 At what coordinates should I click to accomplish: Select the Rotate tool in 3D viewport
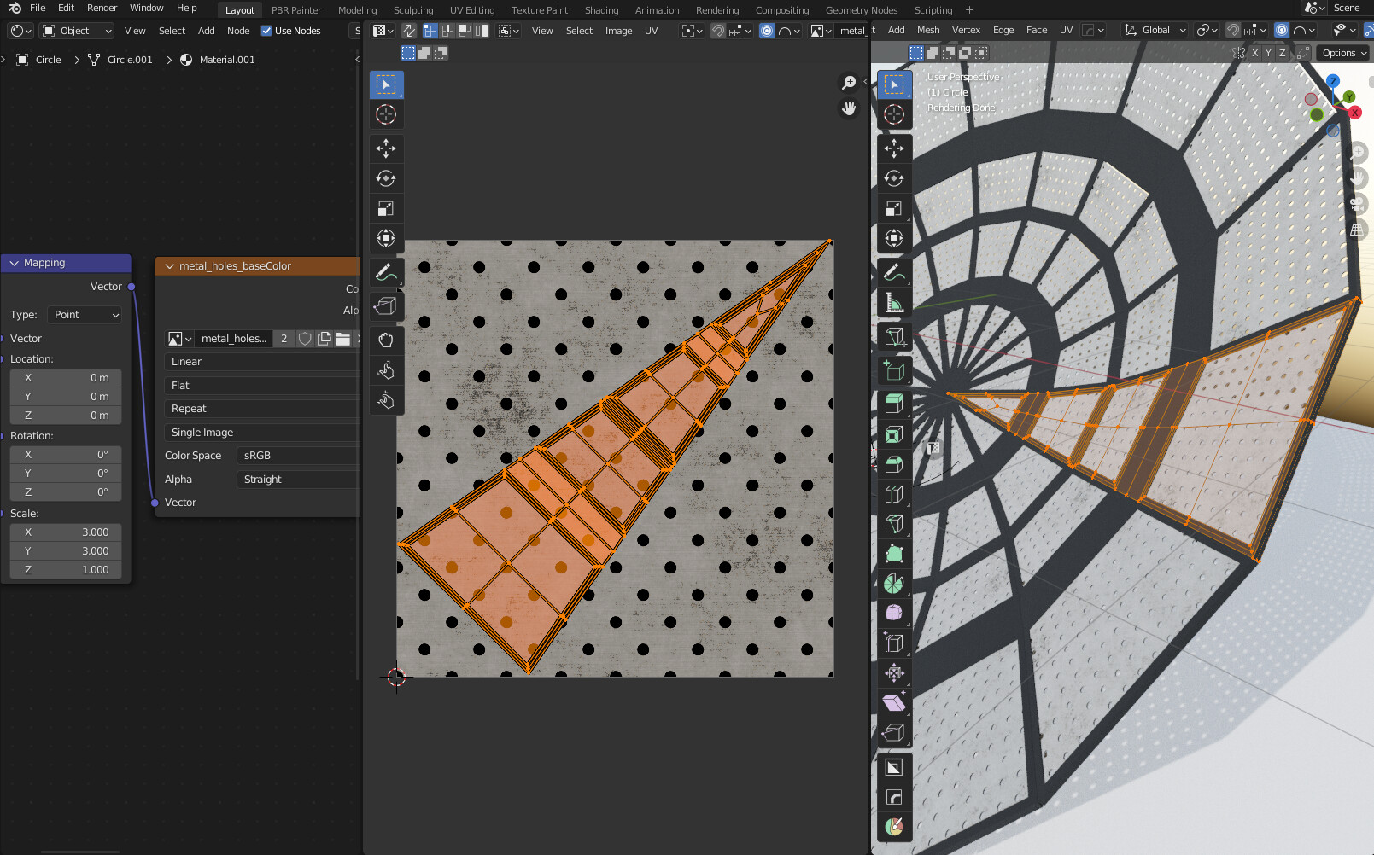click(x=894, y=178)
